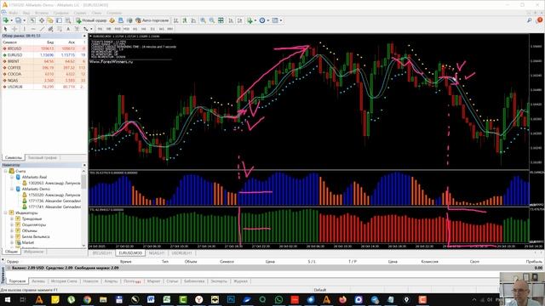Switch to H4 timeframe
The height and width of the screenshot is (306, 545).
(x=144, y=29)
